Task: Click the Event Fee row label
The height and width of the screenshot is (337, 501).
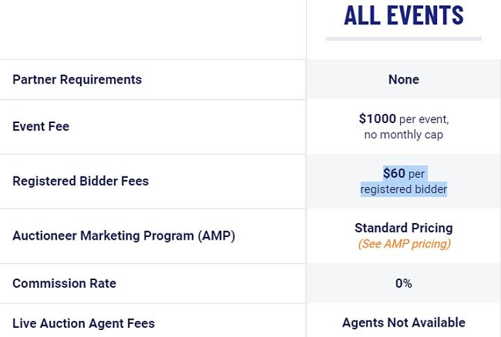Action: click(x=41, y=126)
